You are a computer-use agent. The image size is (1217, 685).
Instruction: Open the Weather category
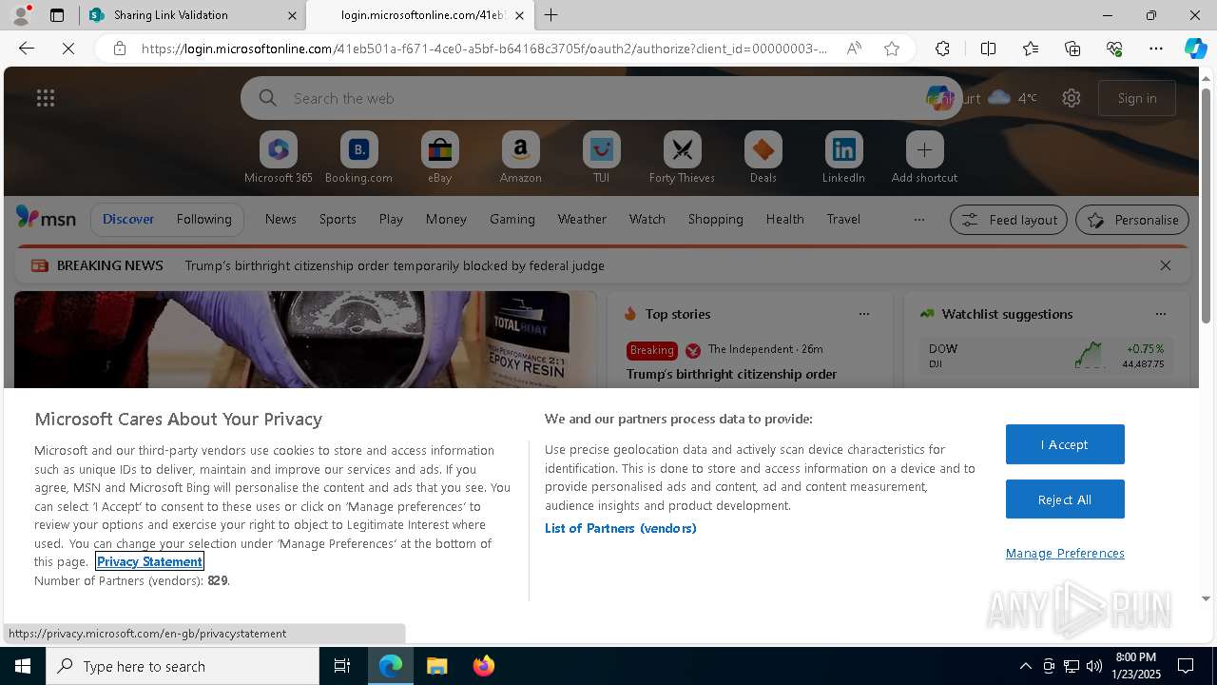[x=582, y=220]
